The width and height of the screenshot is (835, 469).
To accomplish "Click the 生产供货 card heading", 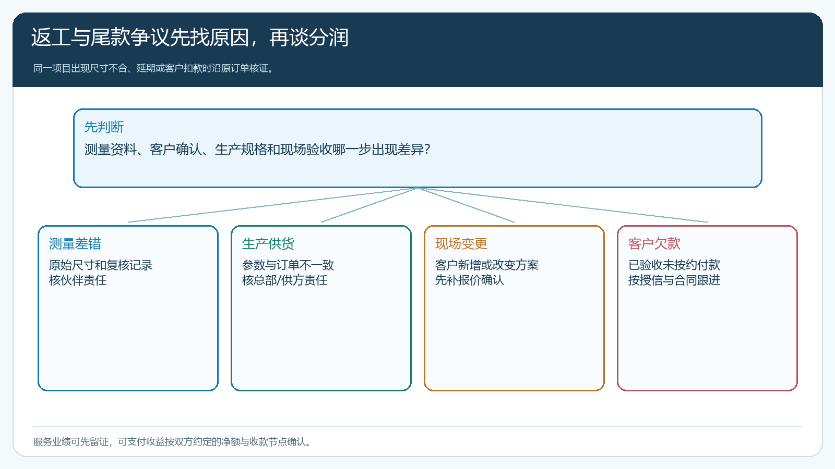I will (x=268, y=244).
